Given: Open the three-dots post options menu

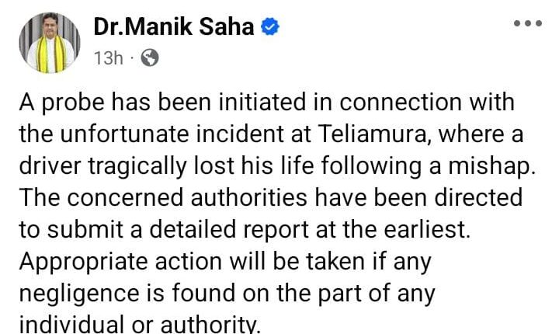Looking at the screenshot, I should coord(528,24).
